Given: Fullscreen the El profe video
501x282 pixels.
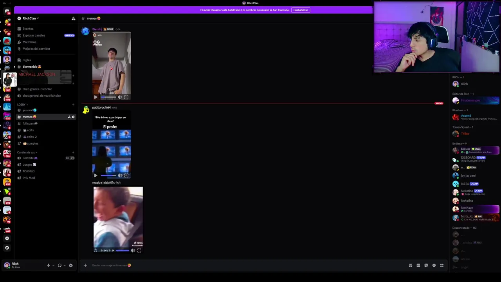Looking at the screenshot, I should pos(126,175).
